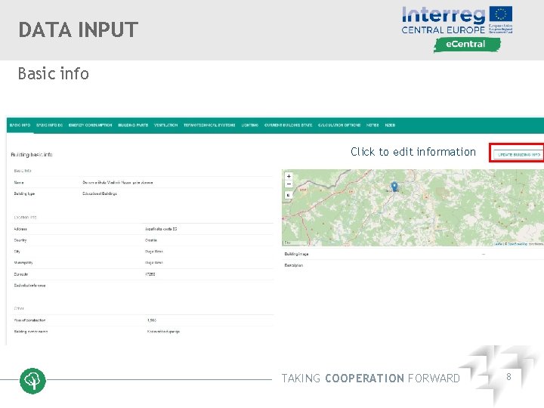The width and height of the screenshot is (544, 408).
Task: Click the eCentral green logo badge
Action: point(467,45)
